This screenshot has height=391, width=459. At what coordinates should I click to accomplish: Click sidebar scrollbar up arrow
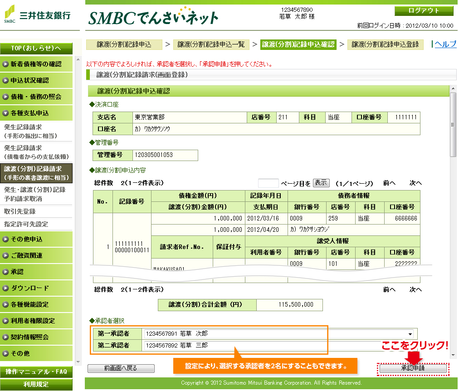[x=78, y=60]
